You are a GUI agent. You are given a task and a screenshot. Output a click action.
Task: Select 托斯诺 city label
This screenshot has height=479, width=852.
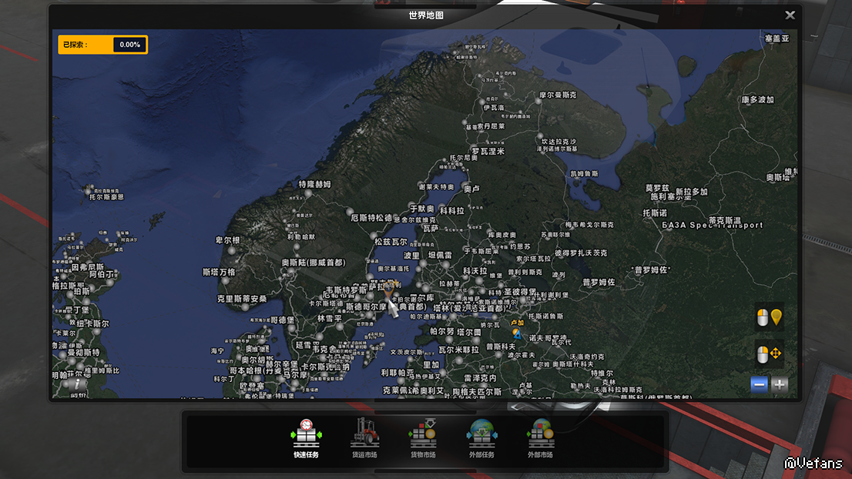point(655,213)
